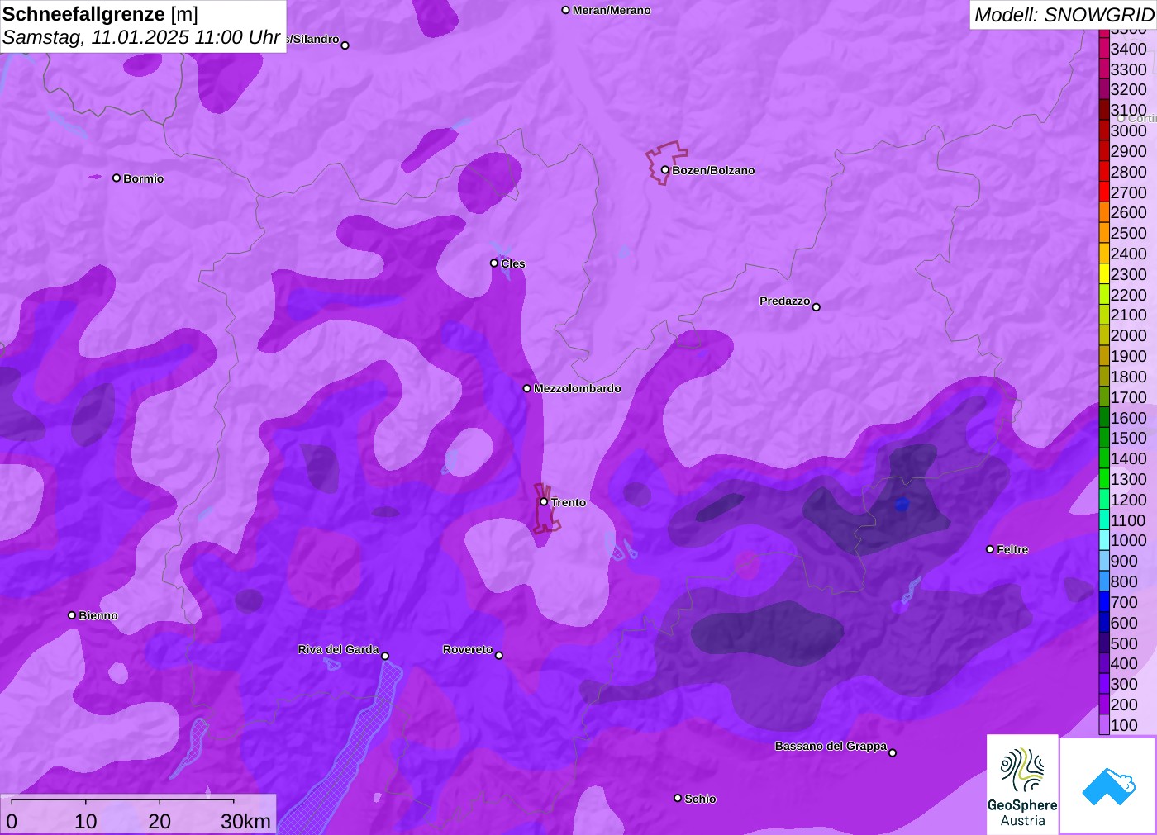The image size is (1157, 835).
Task: Select the Riva del Garda marker dot
Action: 384,656
